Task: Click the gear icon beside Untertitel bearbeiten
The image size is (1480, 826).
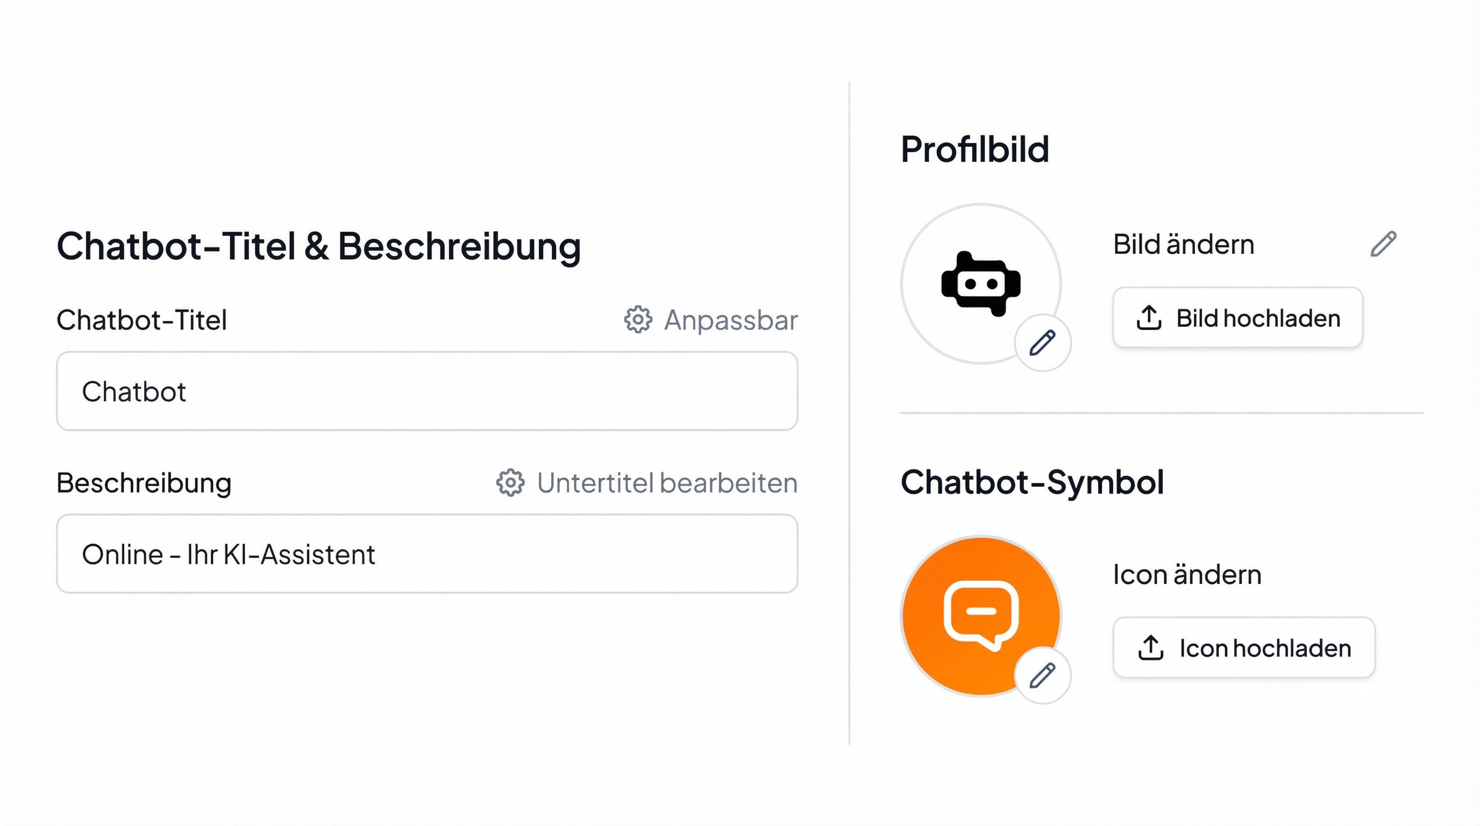Action: click(x=510, y=482)
